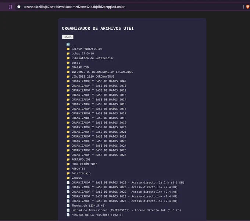250x221 pixels.
Task: Open ORGANIZADOR Y BASE DE DATOS 2016 folder
Action: [x=99, y=109]
